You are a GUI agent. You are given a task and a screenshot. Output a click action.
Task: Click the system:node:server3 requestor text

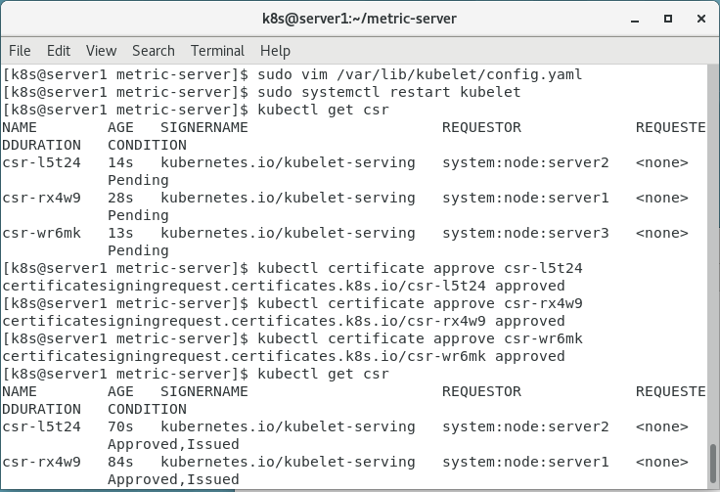[525, 233]
